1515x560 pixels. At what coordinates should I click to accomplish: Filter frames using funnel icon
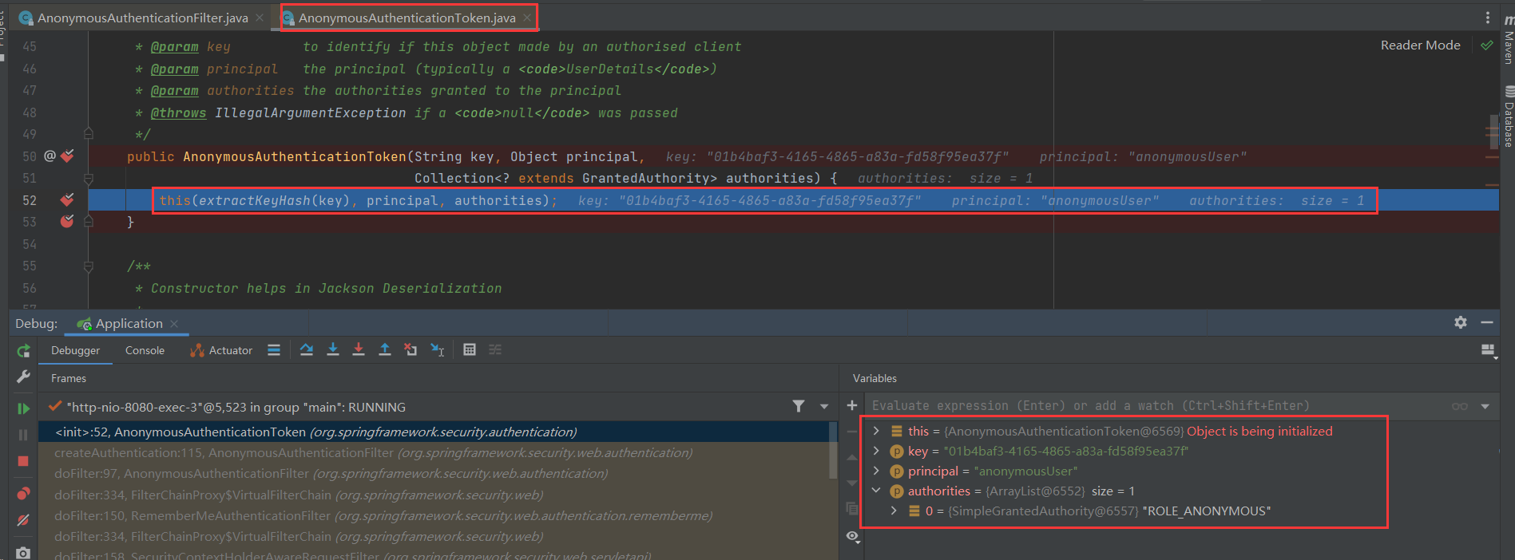(798, 406)
